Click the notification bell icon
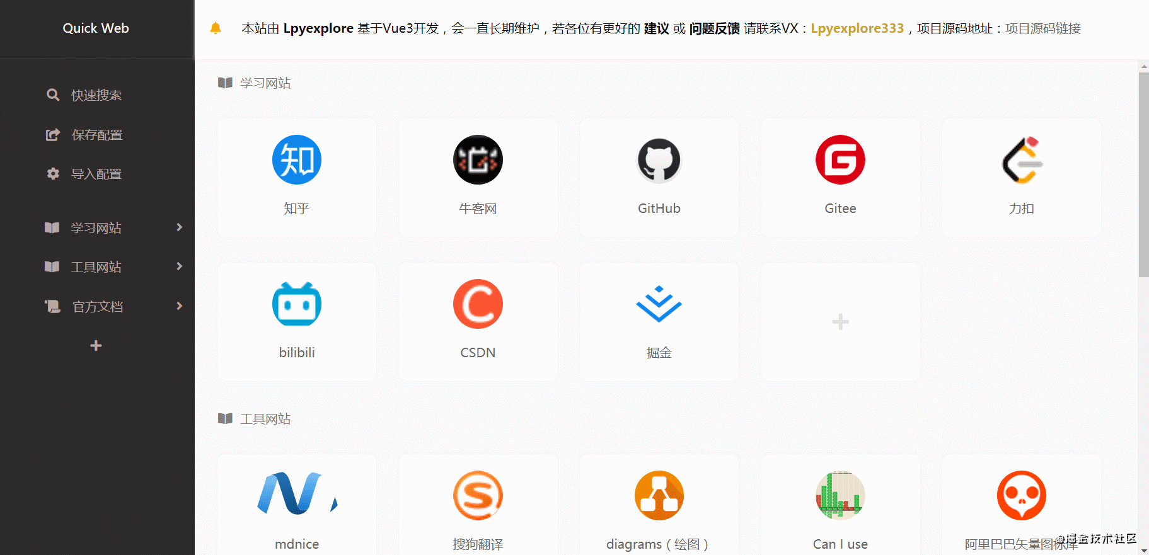The height and width of the screenshot is (555, 1149). (216, 28)
